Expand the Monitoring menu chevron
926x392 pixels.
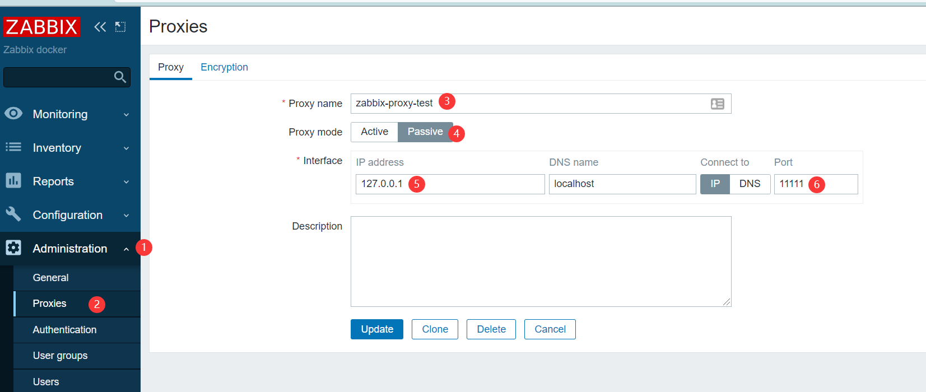pyautogui.click(x=127, y=115)
